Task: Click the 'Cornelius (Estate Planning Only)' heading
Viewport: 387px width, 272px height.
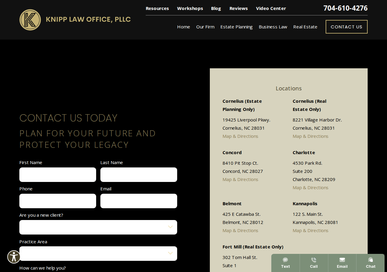Action: pos(242,105)
